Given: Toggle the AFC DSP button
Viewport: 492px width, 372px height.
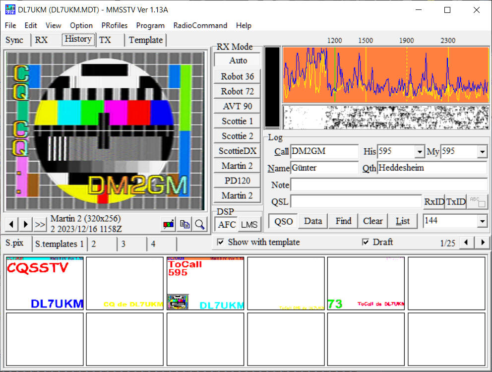Looking at the screenshot, I should point(227,224).
